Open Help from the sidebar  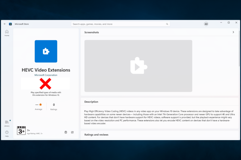click(7, 134)
